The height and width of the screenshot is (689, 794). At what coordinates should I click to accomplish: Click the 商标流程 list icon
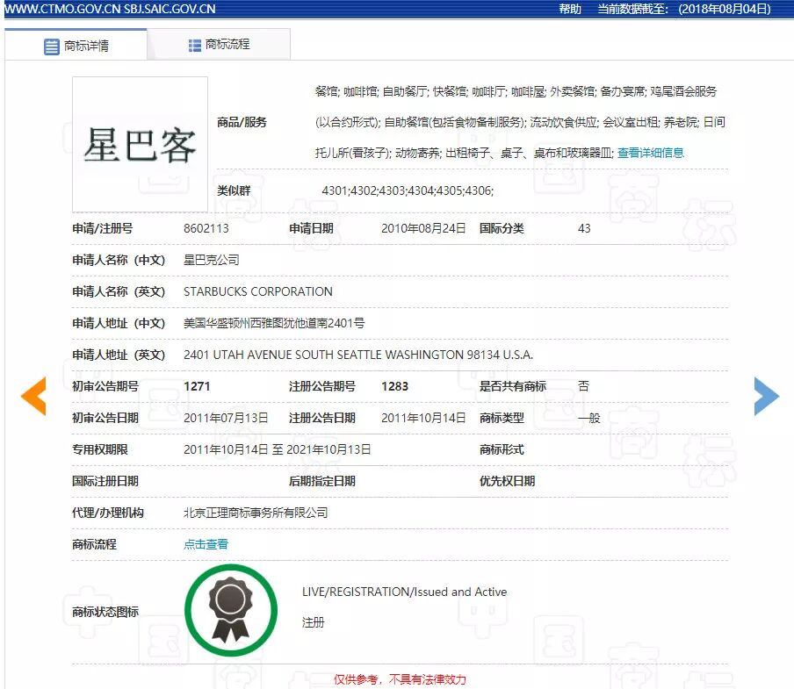click(x=194, y=46)
